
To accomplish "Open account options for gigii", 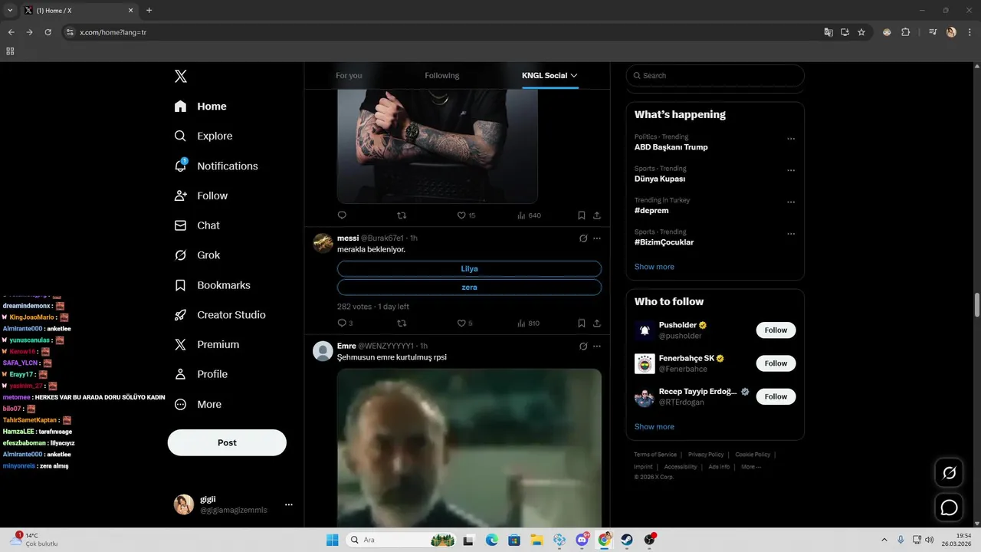I will pyautogui.click(x=289, y=504).
